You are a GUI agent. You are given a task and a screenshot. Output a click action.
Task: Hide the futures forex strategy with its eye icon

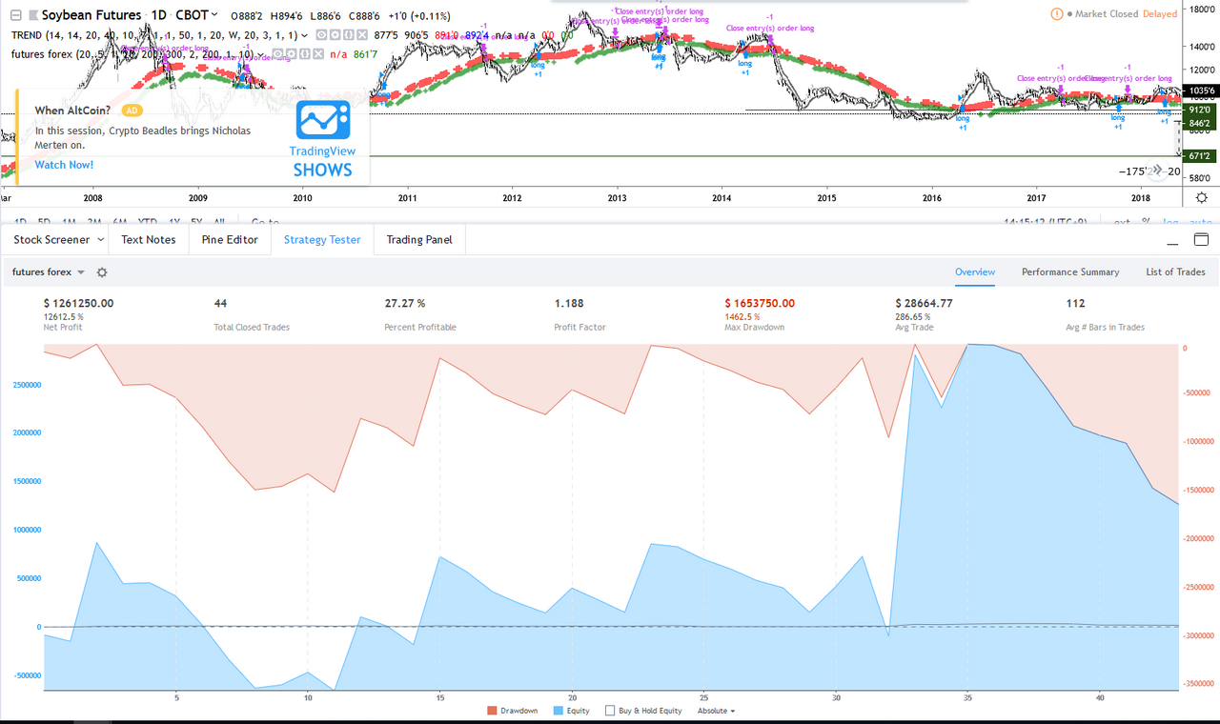(278, 54)
